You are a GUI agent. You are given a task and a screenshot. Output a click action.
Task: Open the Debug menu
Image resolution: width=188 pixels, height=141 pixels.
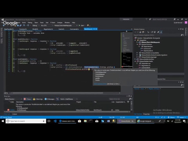(x=30, y=23)
